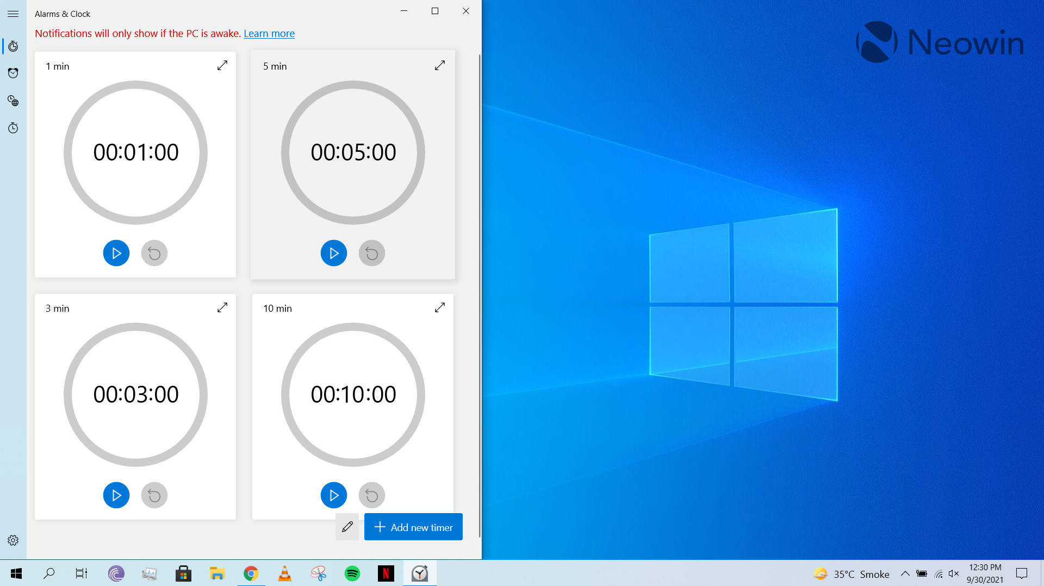Open Alarms & Clock settings gear
The height and width of the screenshot is (586, 1044).
(x=13, y=540)
